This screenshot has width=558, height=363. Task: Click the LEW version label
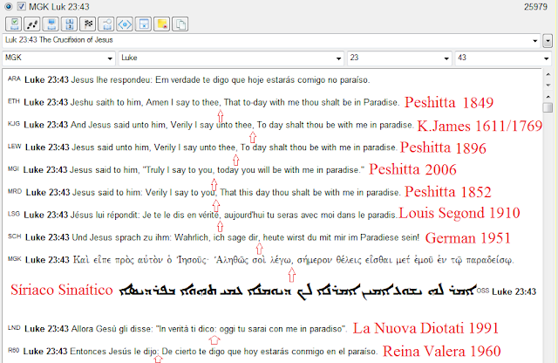[x=14, y=146]
